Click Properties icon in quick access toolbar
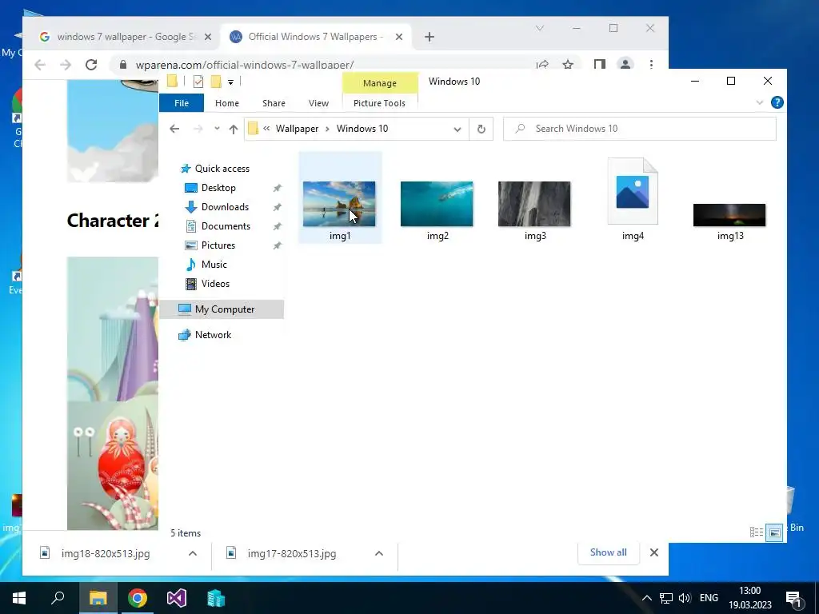 198,82
